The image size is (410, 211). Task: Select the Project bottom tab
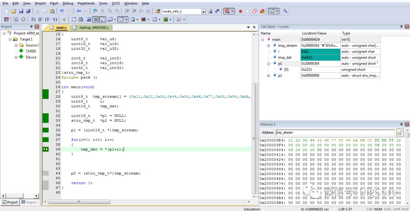10,202
